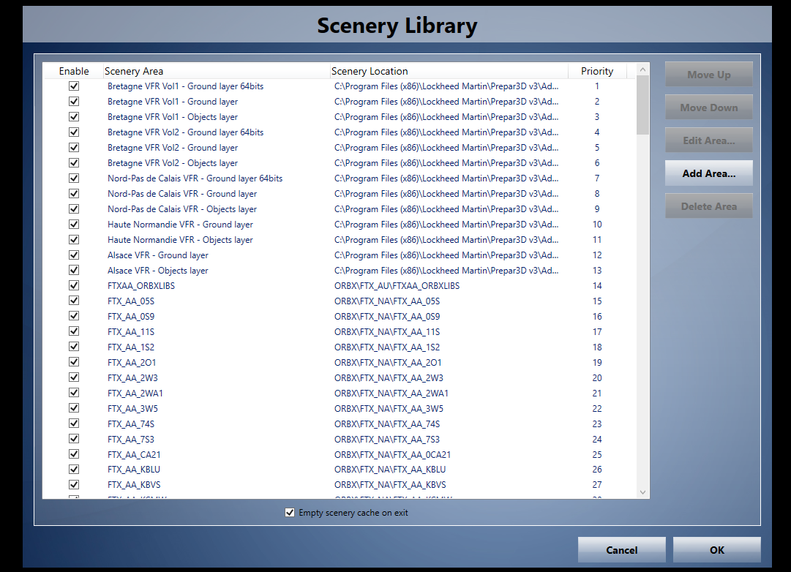Click the Delete Area button
Viewport: 791px width, 572px height.
point(709,206)
